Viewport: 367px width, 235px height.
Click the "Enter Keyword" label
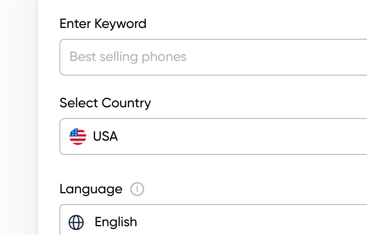tap(103, 24)
